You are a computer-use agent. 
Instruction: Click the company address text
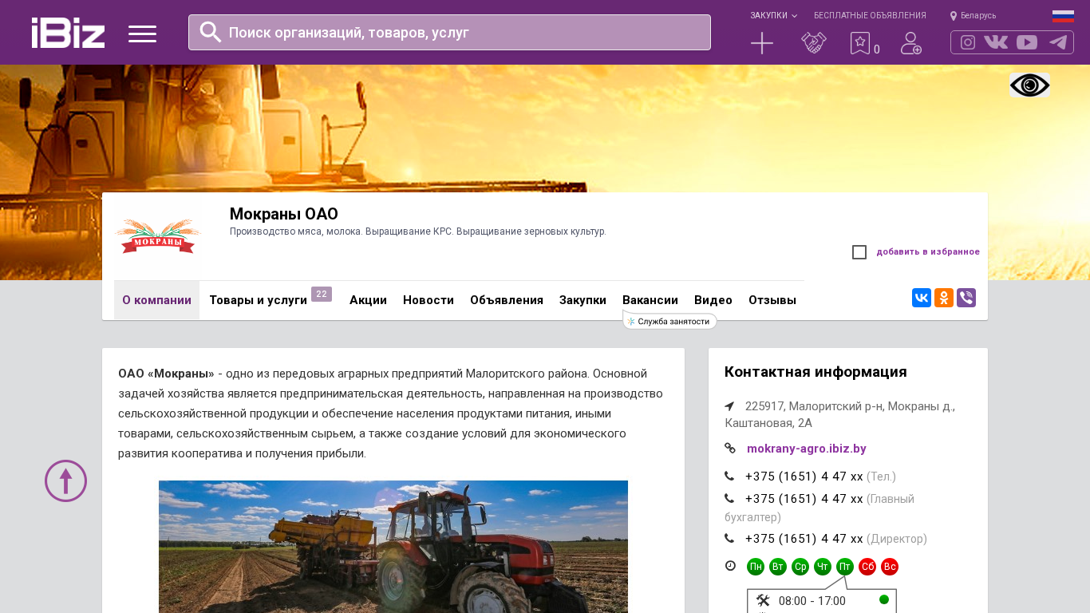(x=839, y=414)
